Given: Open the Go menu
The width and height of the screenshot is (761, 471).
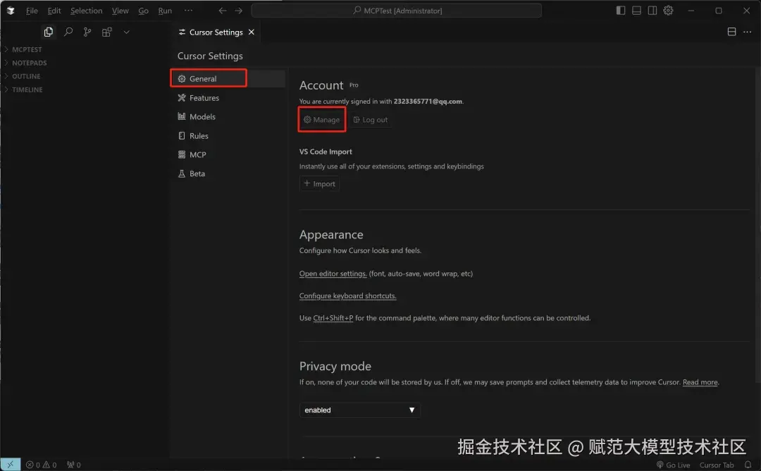Looking at the screenshot, I should (x=143, y=10).
